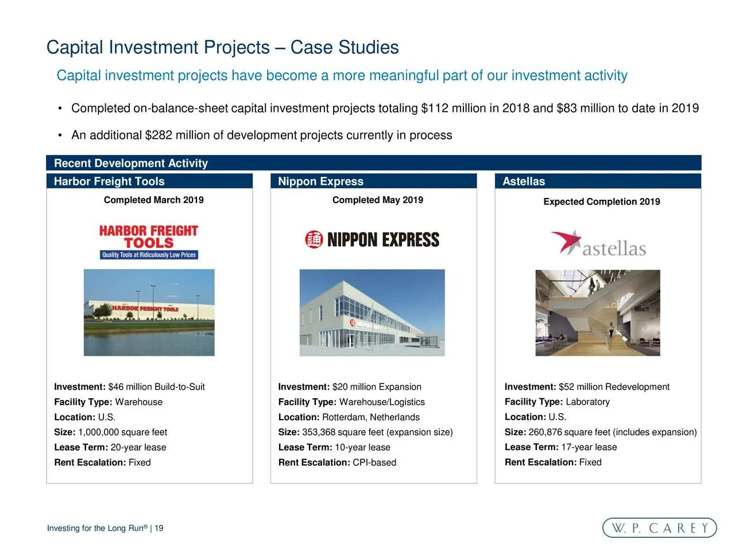Click the text Expected Completion 2019
Viewport: 735px width, 551px height.
tap(602, 201)
